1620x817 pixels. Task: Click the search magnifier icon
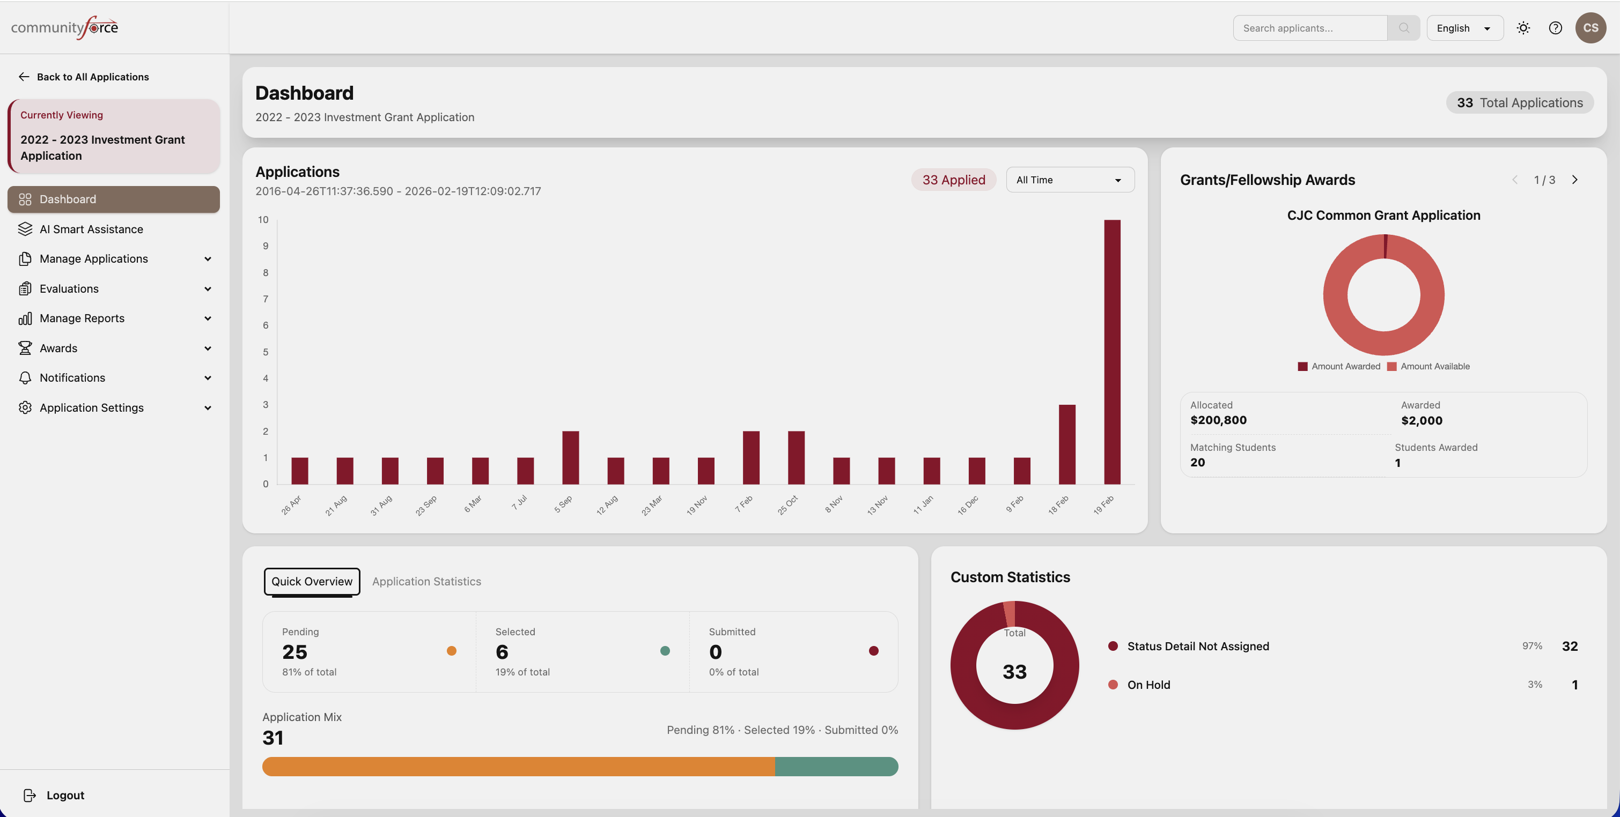1404,28
